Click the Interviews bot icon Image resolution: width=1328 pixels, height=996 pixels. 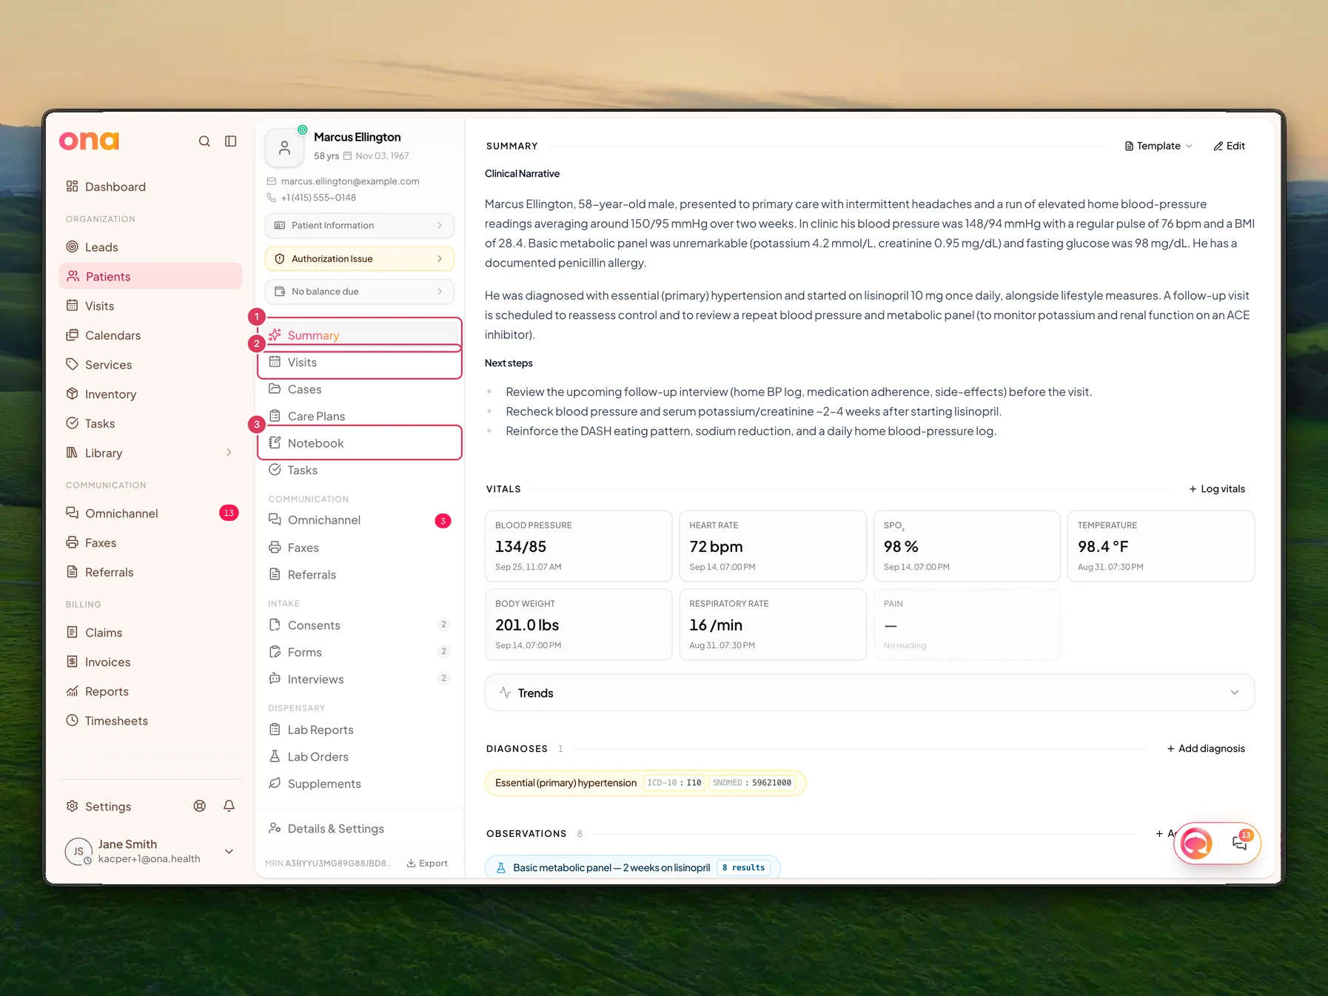[275, 679]
